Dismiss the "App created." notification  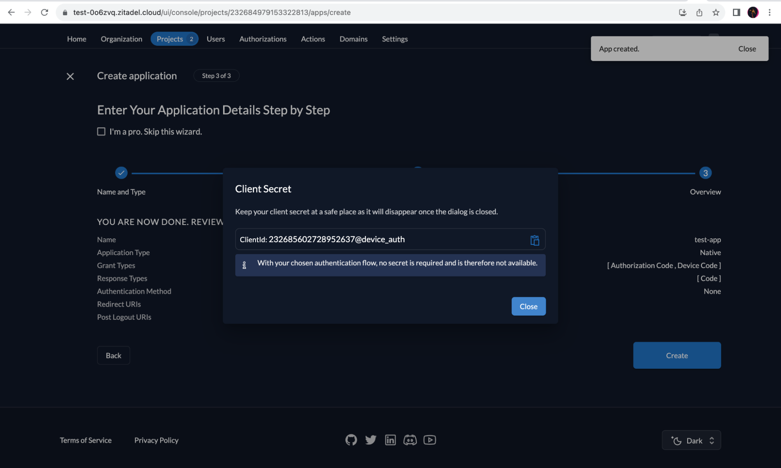[747, 49]
